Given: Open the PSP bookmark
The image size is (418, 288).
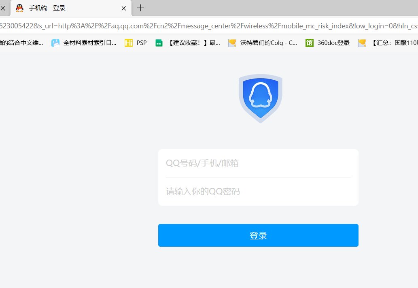Looking at the screenshot, I should click(136, 43).
